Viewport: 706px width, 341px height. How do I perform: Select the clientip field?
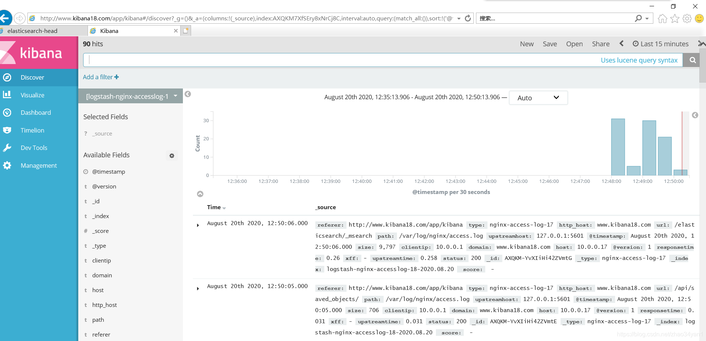pos(102,261)
